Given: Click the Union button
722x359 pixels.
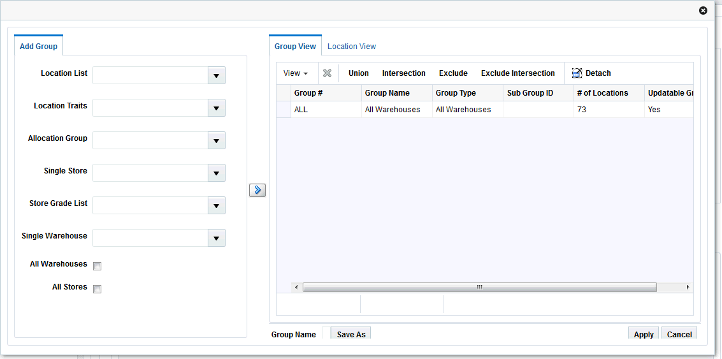Looking at the screenshot, I should tap(359, 73).
